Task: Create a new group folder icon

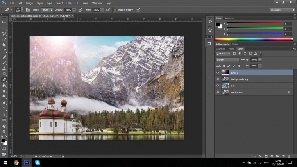Action: tap(278, 156)
